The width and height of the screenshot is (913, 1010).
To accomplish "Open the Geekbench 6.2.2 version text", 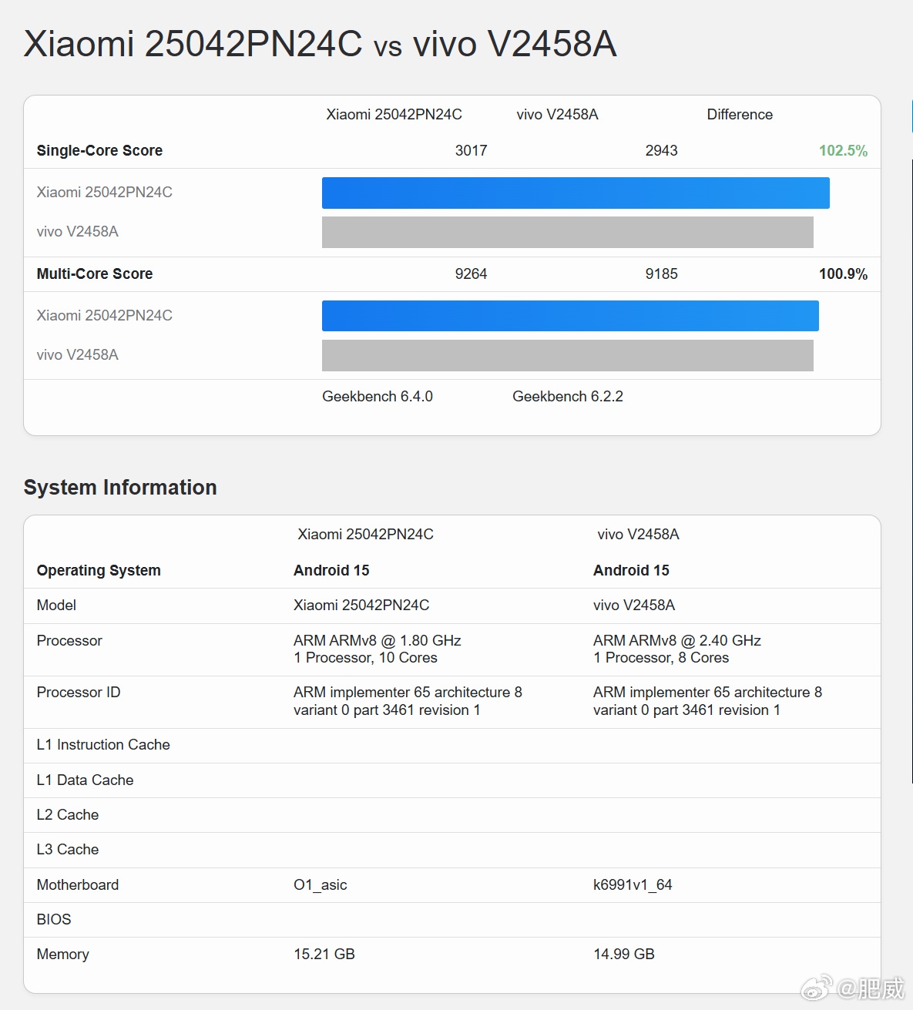I will [567, 397].
